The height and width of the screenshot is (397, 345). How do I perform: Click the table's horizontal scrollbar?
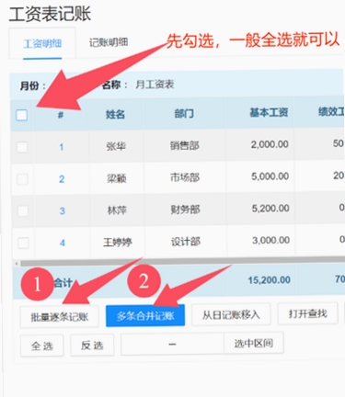(x=182, y=262)
